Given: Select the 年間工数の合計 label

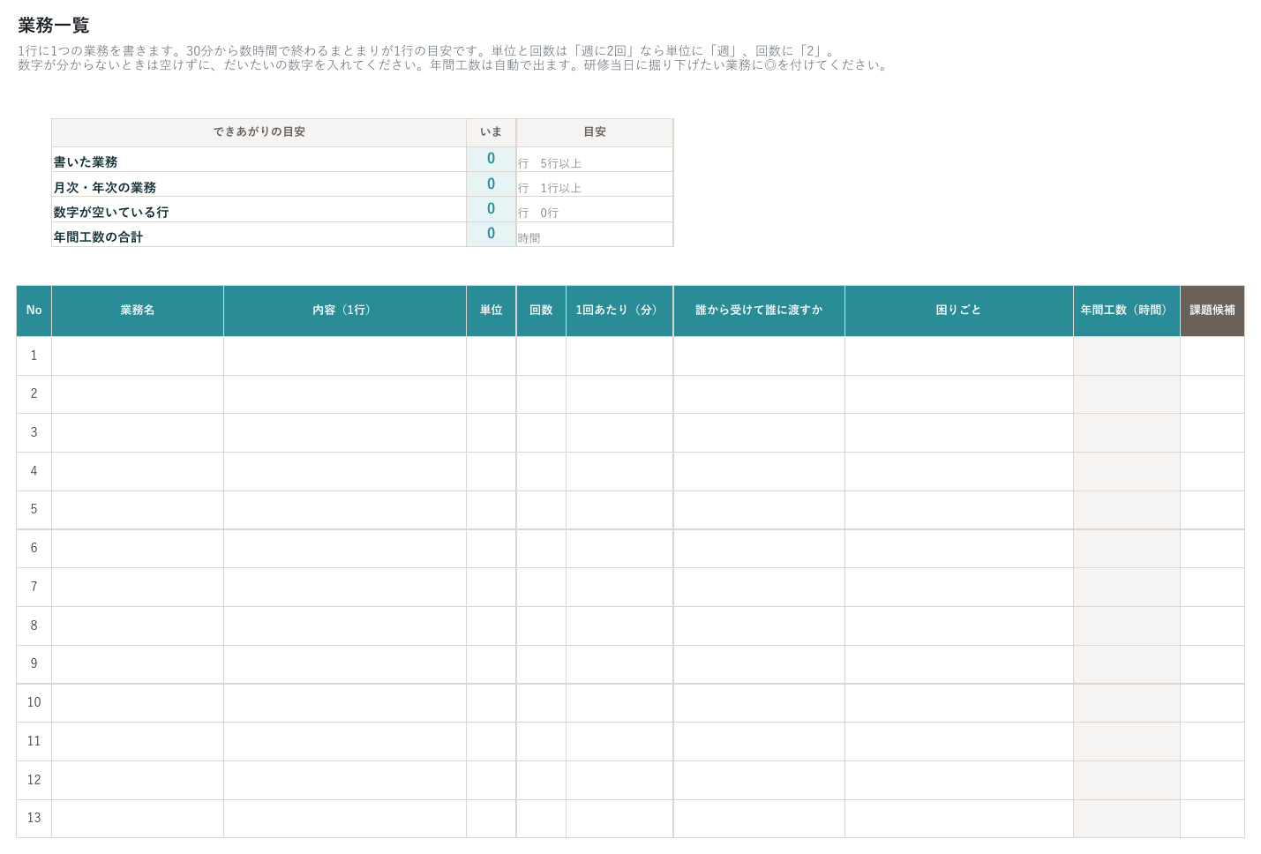Looking at the screenshot, I should pos(98,237).
